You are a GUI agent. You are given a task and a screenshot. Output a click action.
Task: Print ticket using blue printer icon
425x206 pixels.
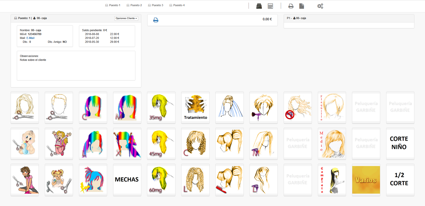156,20
